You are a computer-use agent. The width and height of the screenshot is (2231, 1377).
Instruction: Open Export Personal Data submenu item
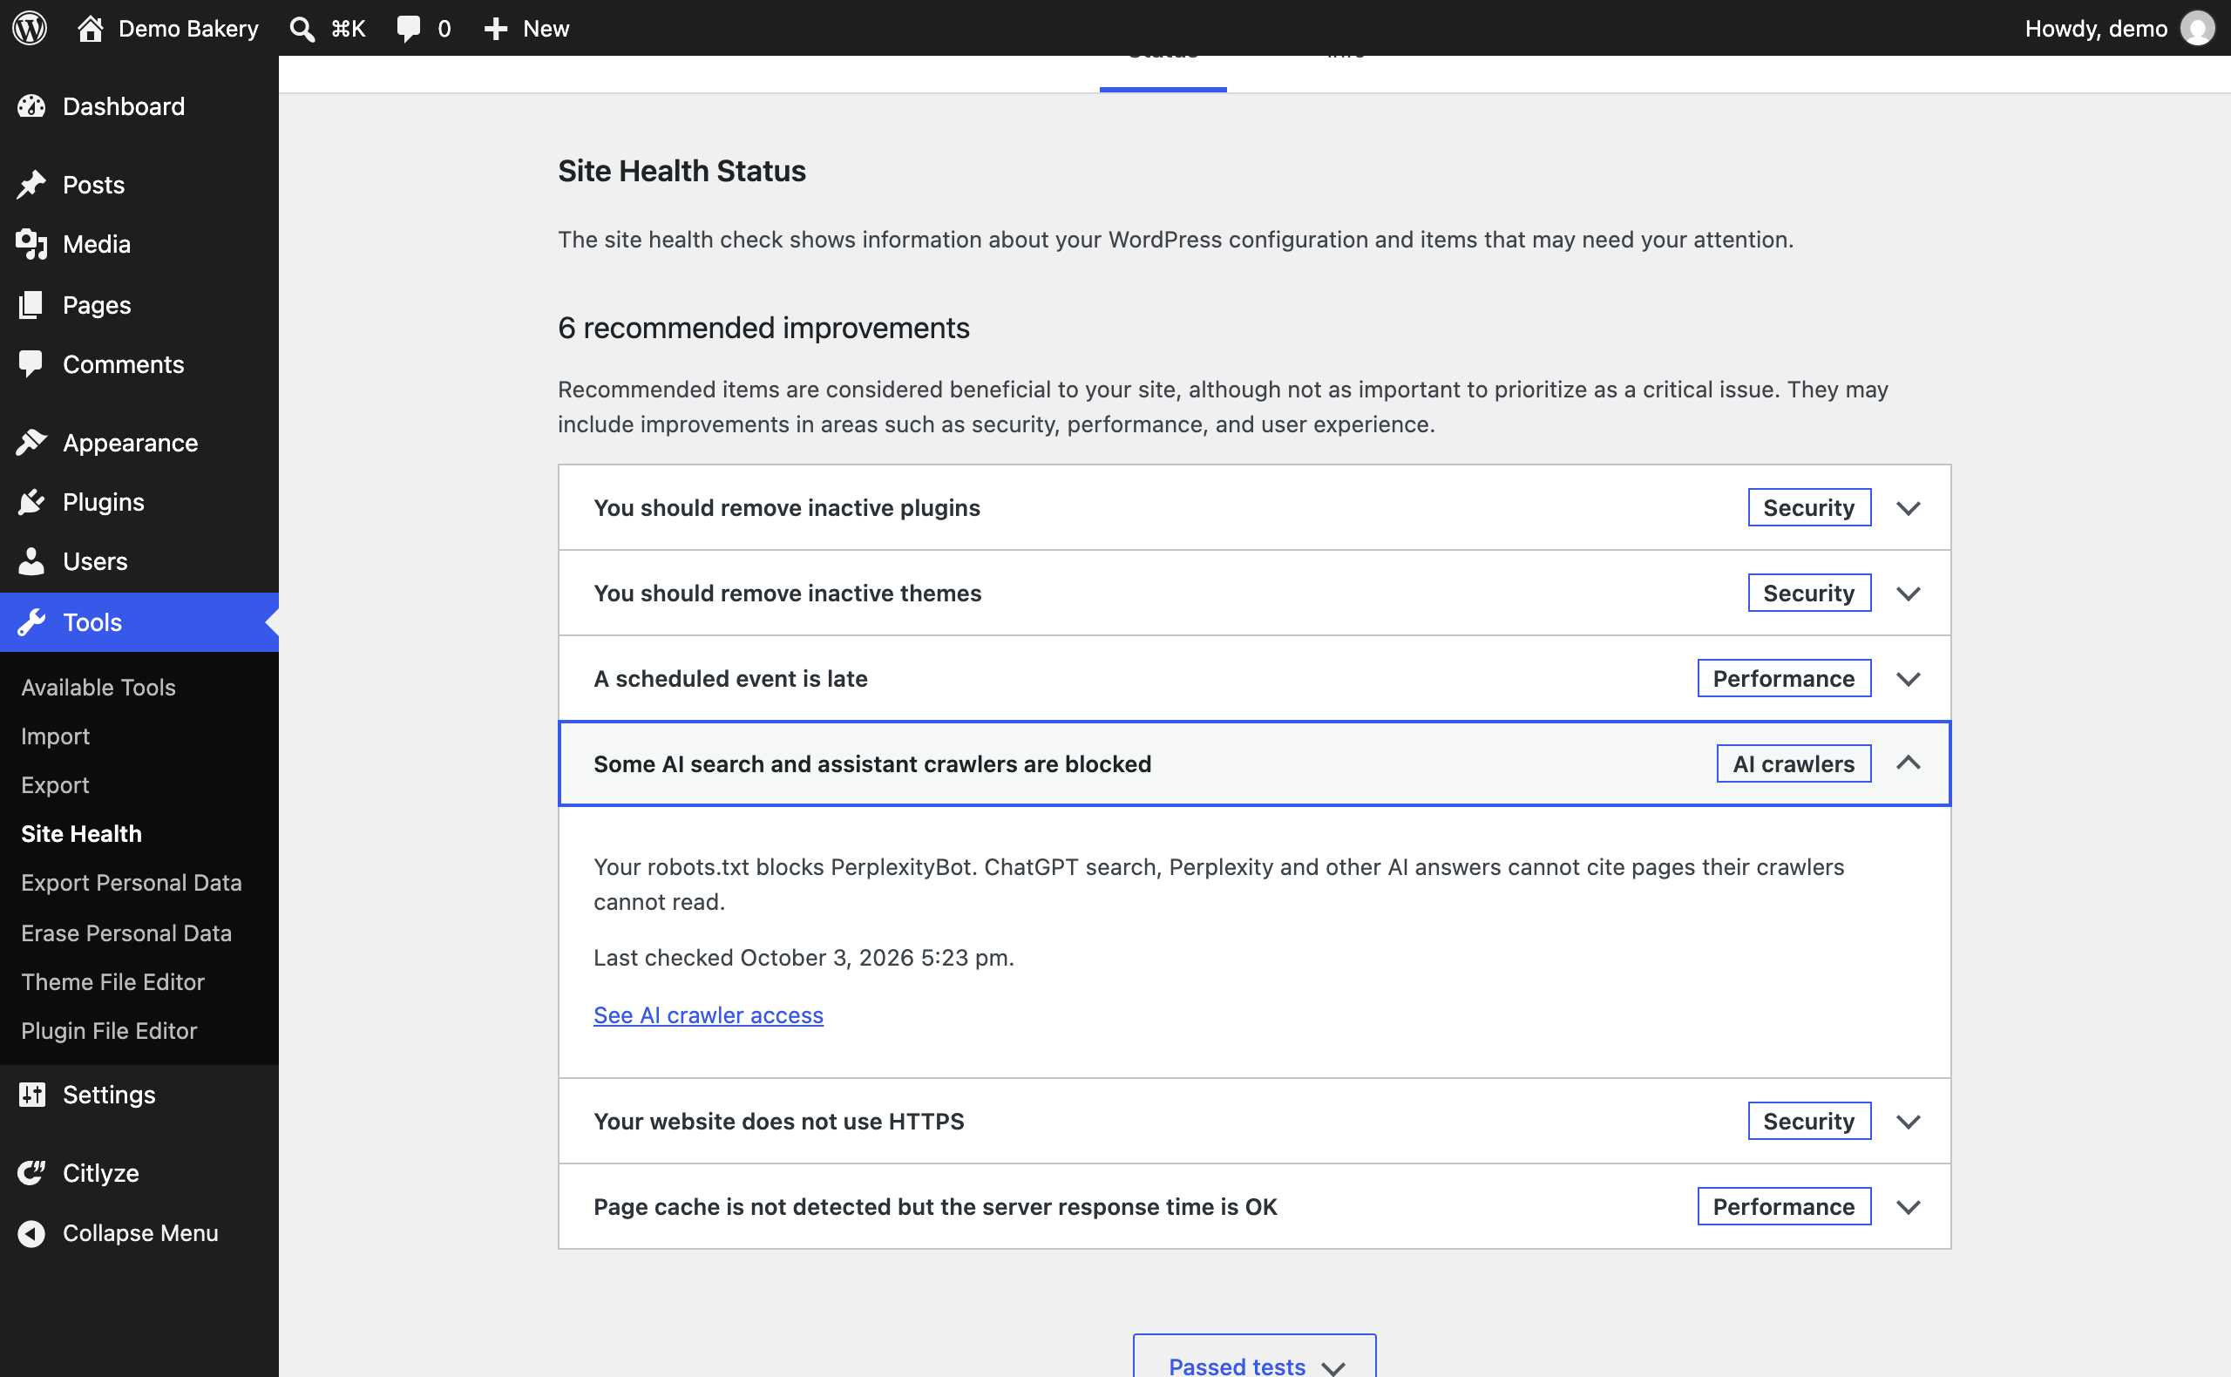pos(131,883)
